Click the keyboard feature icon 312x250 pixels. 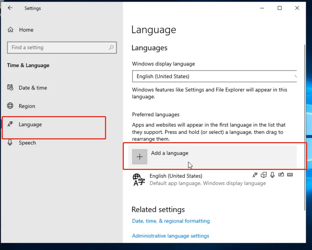click(290, 175)
